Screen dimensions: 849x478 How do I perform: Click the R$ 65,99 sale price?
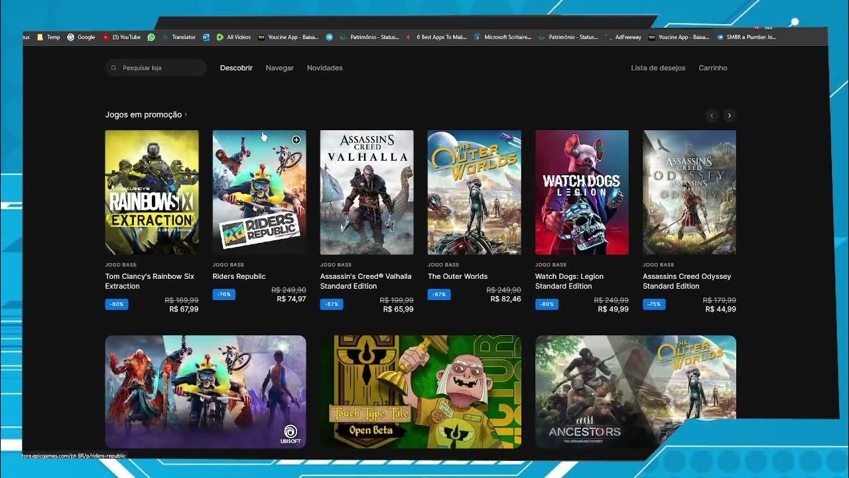pos(399,309)
